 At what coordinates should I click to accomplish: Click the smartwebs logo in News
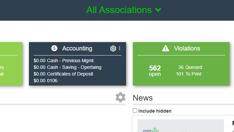151,130
